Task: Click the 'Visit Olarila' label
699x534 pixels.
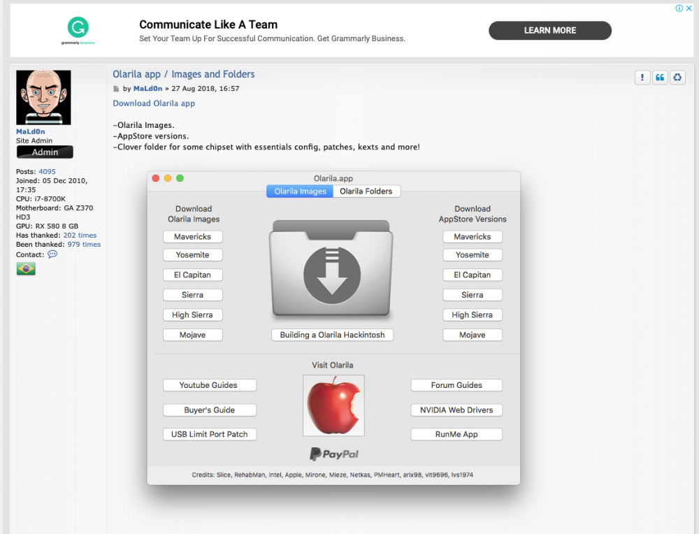Action: tap(333, 365)
